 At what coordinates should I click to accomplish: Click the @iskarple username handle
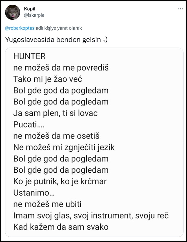pyautogui.click(x=34, y=15)
